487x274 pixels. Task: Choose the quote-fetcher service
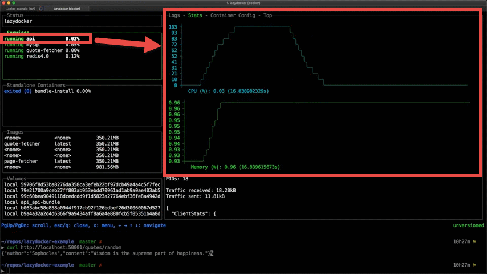pyautogui.click(x=41, y=50)
